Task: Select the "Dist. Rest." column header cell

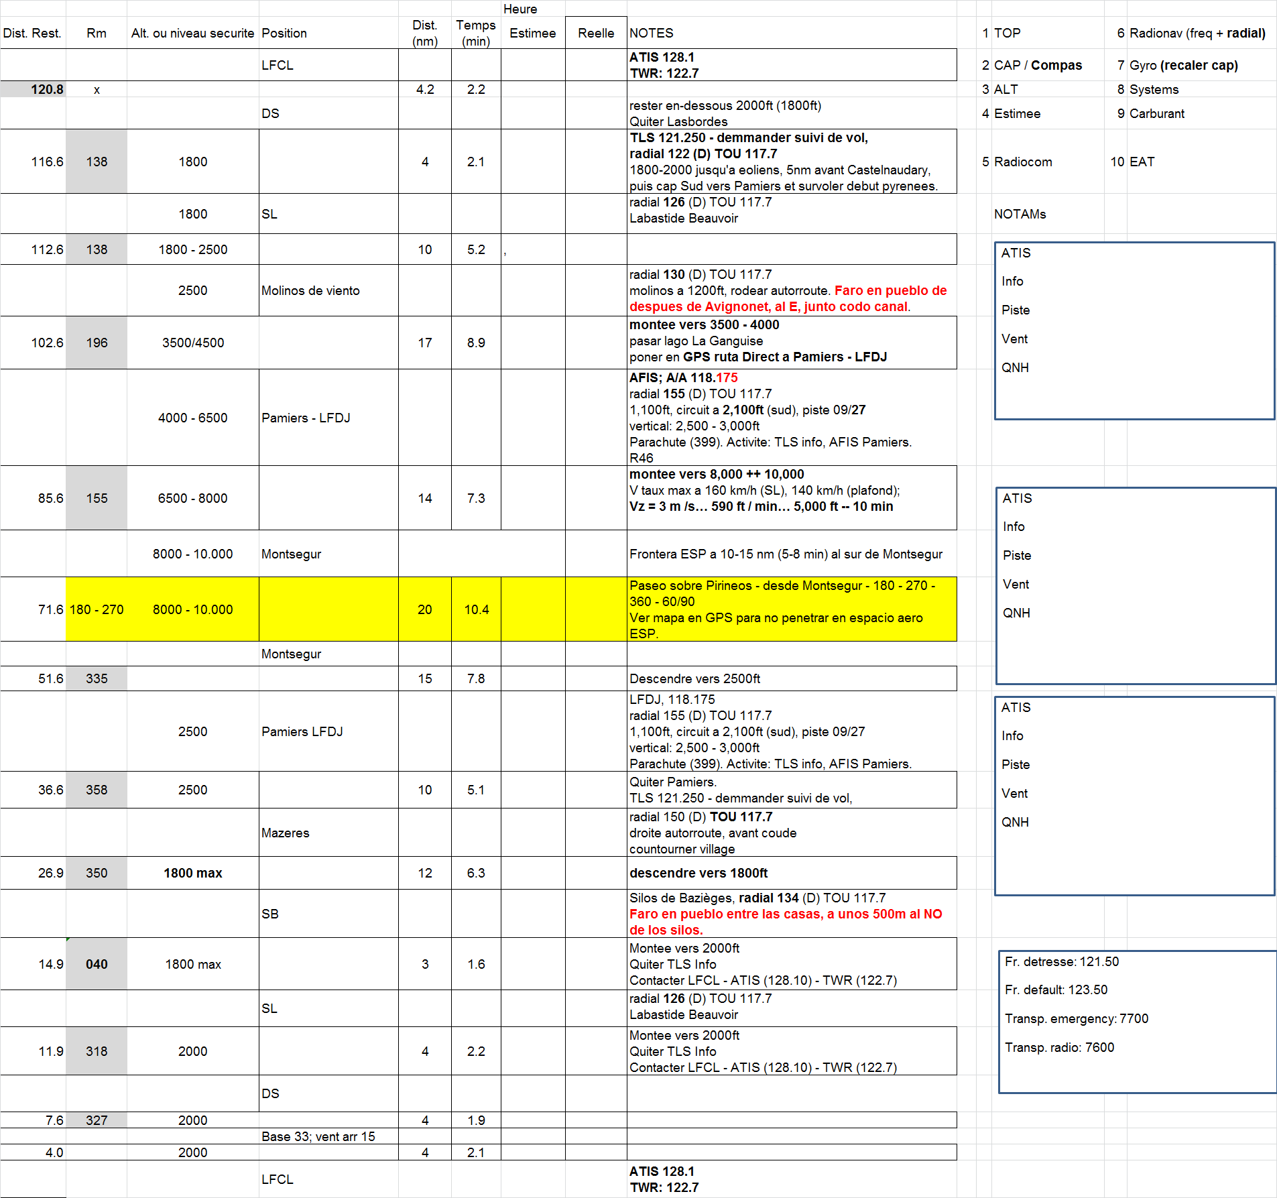Action: (32, 33)
